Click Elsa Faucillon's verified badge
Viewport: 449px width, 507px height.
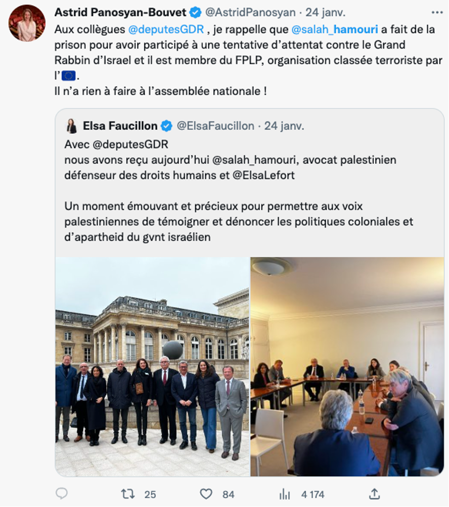[167, 126]
